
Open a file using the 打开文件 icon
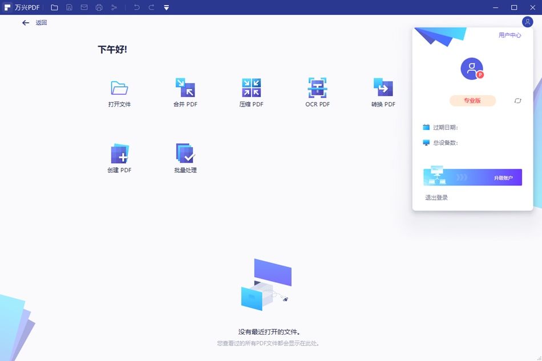pyautogui.click(x=118, y=90)
